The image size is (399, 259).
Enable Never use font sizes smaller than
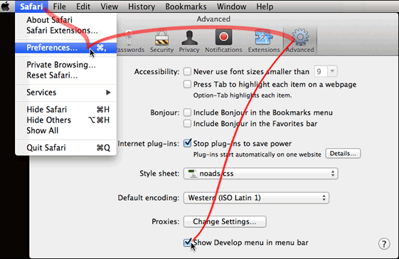point(187,72)
